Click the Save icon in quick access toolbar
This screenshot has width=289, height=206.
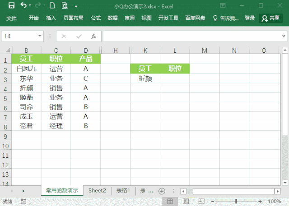tap(11, 6)
